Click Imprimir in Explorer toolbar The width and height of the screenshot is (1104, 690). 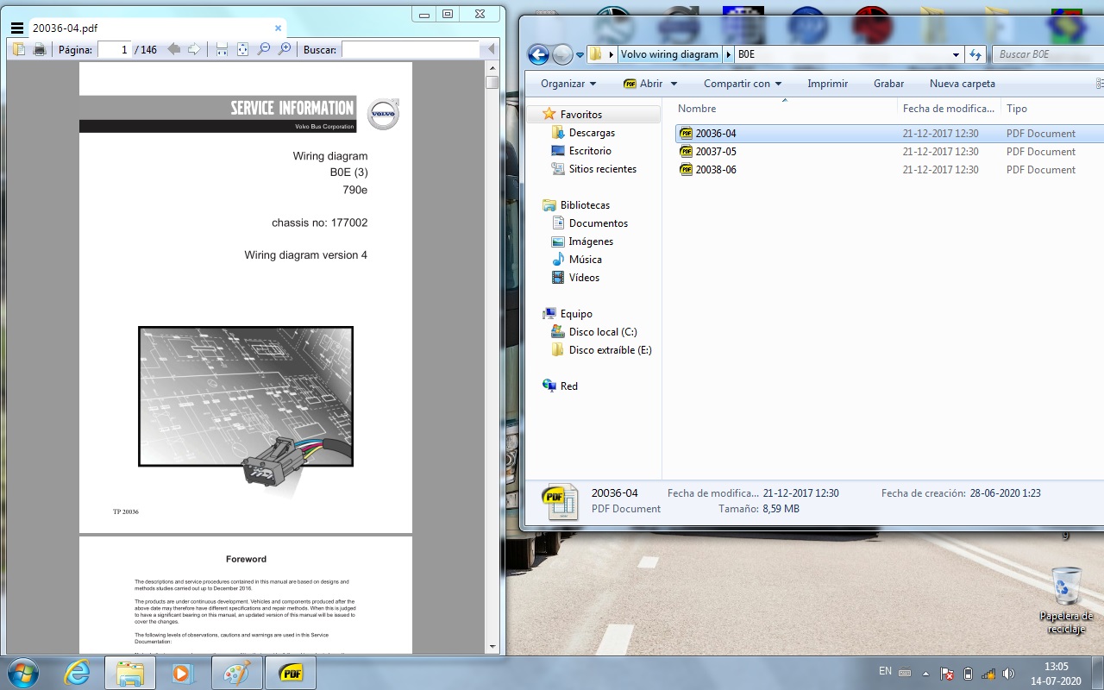tap(827, 84)
